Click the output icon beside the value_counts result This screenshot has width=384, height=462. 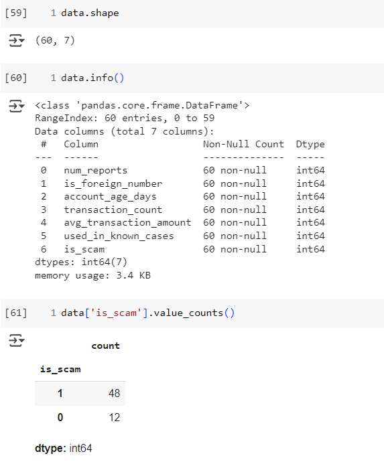pos(17,340)
